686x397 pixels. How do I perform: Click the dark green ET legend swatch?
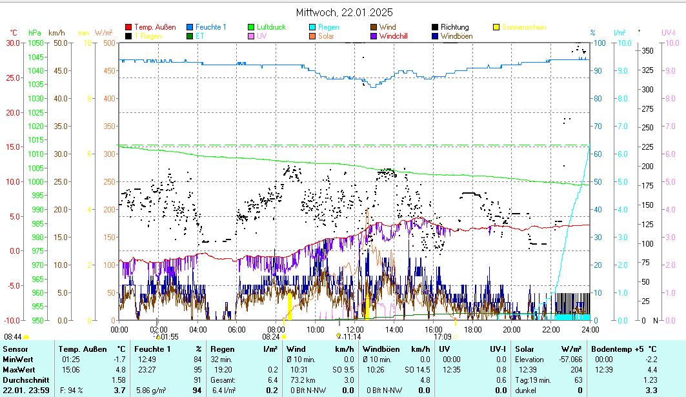point(190,36)
